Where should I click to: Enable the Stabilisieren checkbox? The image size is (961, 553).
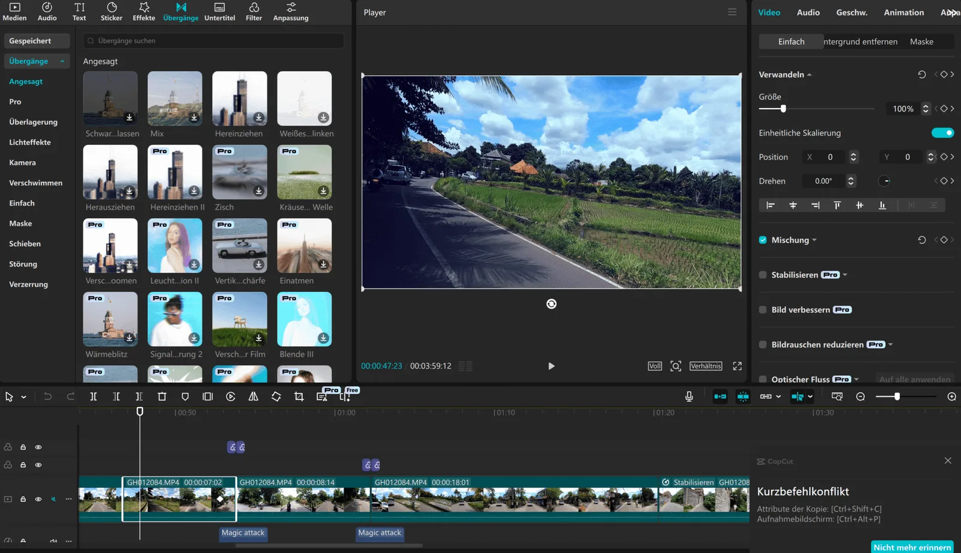coord(763,274)
